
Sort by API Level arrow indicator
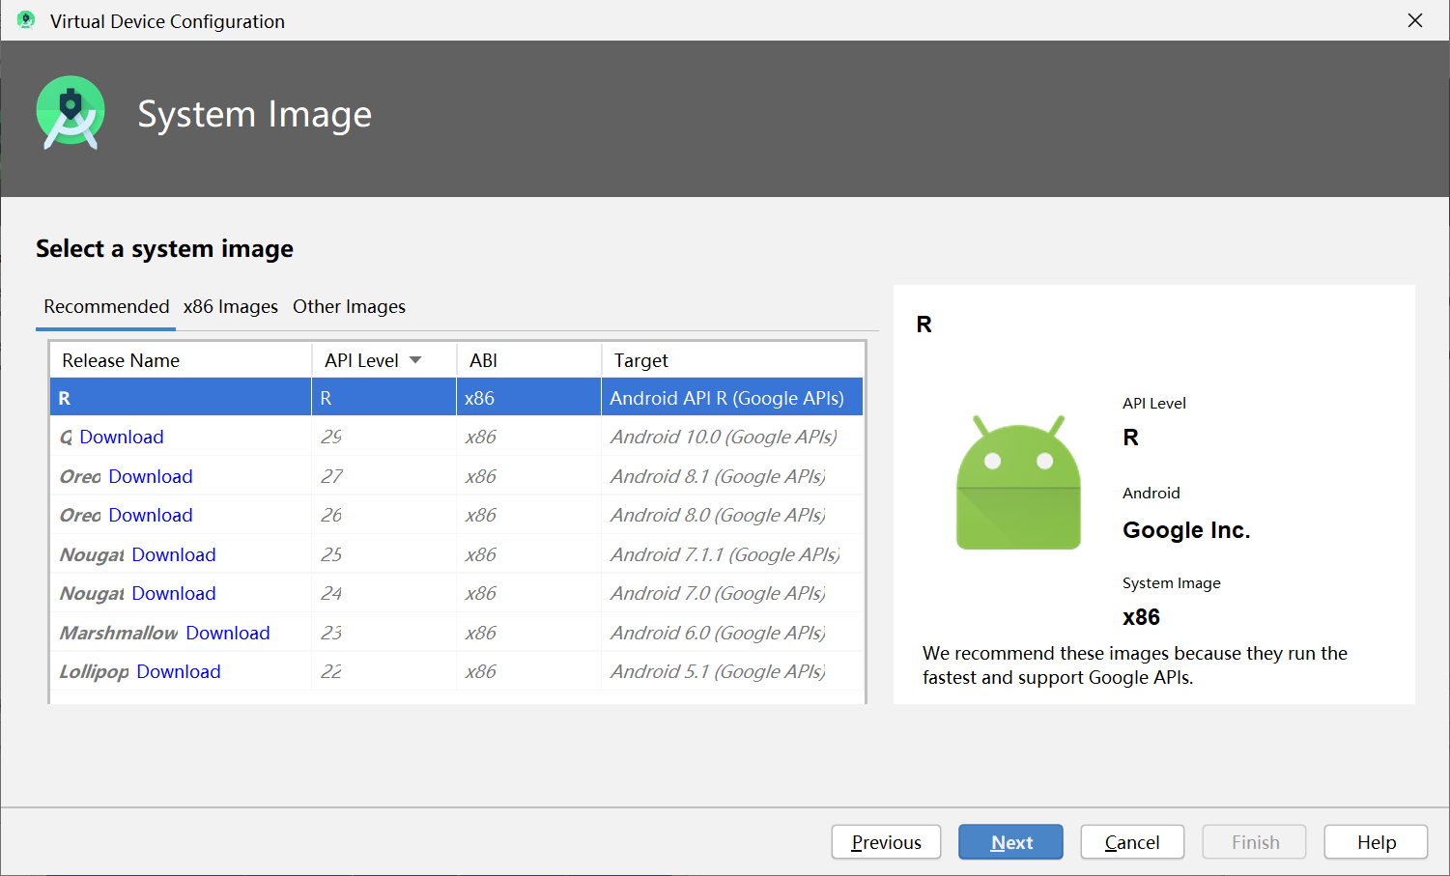[x=415, y=360]
